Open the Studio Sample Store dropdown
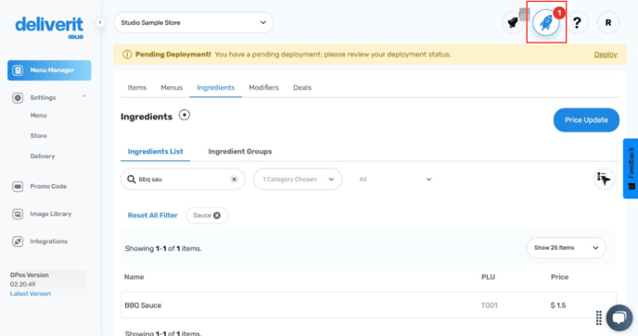 tap(194, 22)
